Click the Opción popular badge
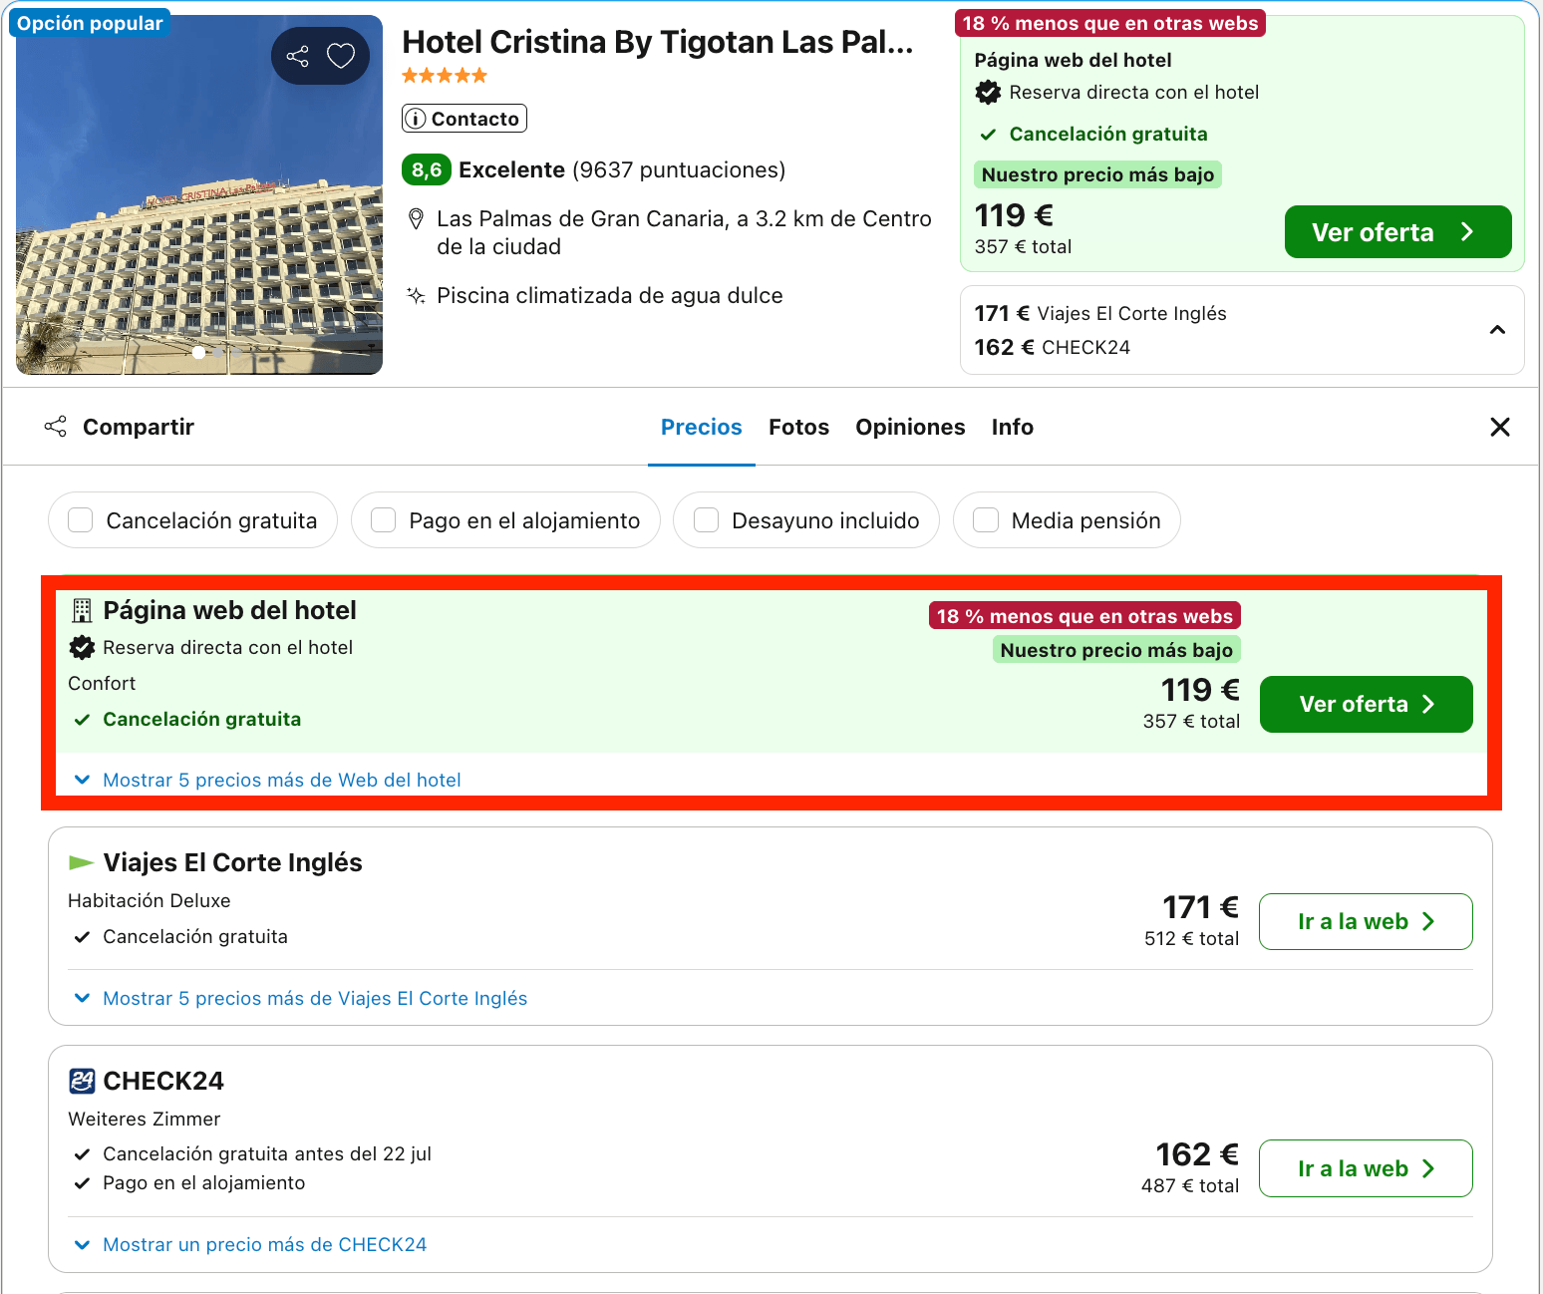The width and height of the screenshot is (1543, 1294). pos(90,23)
